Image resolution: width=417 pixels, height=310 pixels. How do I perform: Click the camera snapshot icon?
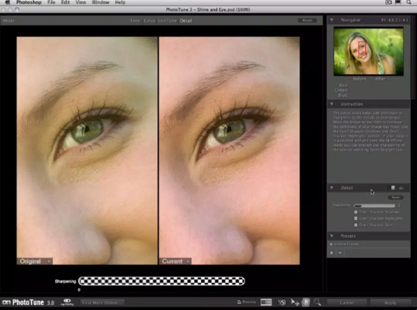click(x=282, y=302)
